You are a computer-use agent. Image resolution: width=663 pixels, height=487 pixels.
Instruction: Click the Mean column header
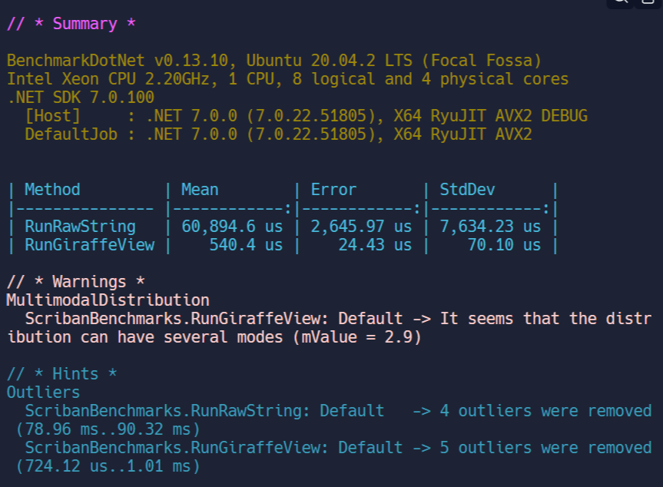pos(200,190)
